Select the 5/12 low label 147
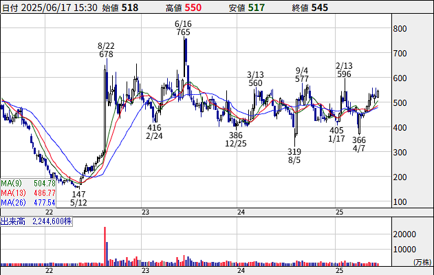Viewport: 434px width, 275px height. (x=78, y=194)
